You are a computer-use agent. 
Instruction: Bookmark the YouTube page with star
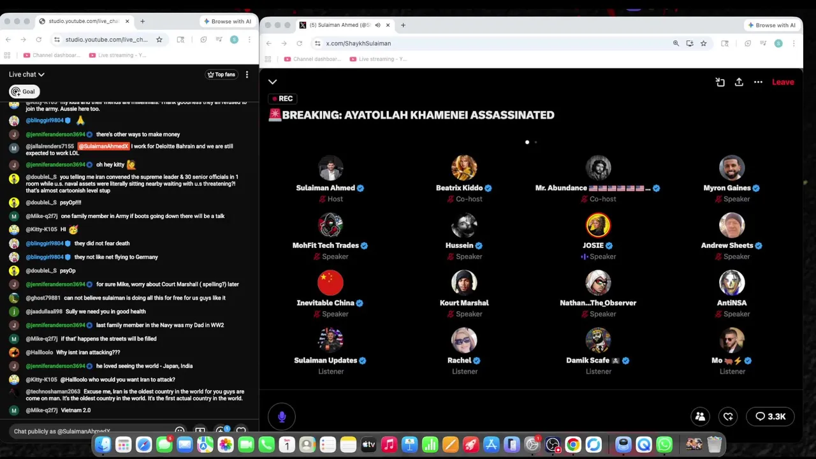[x=159, y=40]
